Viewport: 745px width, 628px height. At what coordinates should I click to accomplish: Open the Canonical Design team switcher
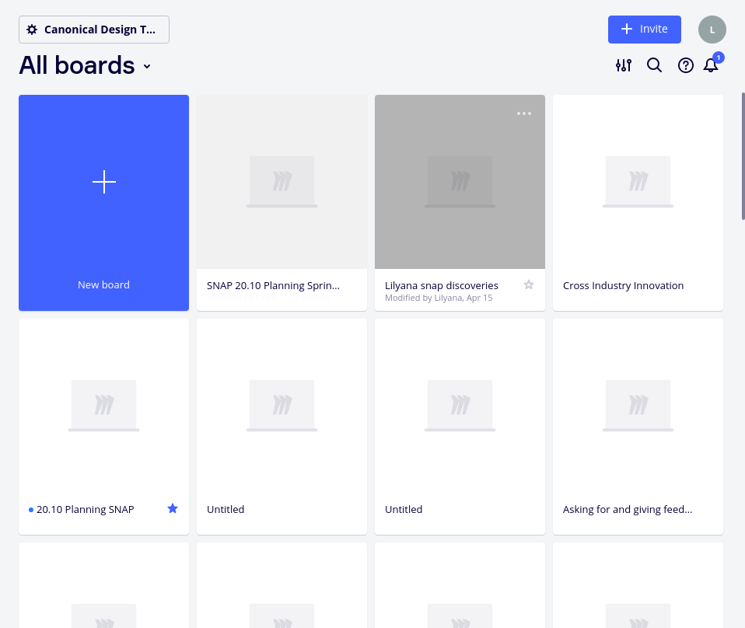point(94,30)
